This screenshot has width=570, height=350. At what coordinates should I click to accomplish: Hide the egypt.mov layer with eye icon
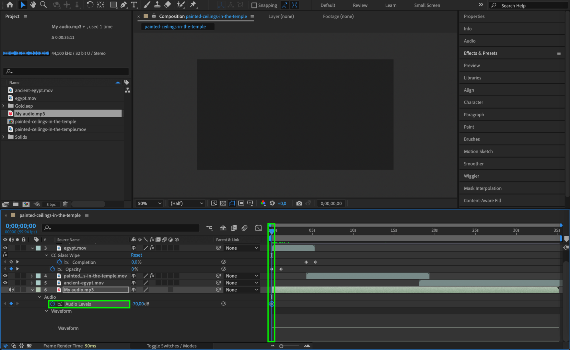[x=5, y=248]
